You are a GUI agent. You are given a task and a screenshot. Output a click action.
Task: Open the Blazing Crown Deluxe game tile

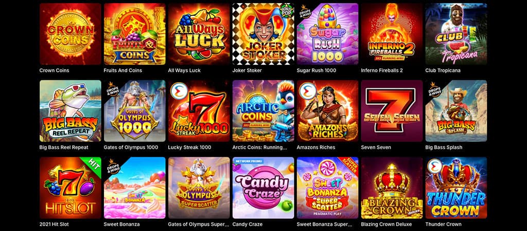tap(392, 188)
